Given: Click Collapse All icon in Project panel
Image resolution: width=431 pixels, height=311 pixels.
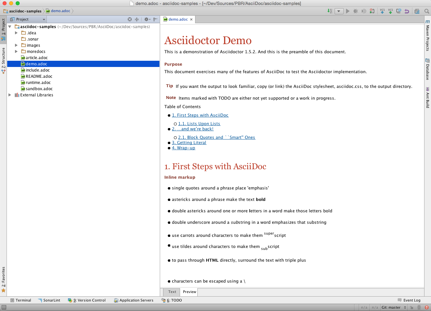Looking at the screenshot, I should 137,19.
